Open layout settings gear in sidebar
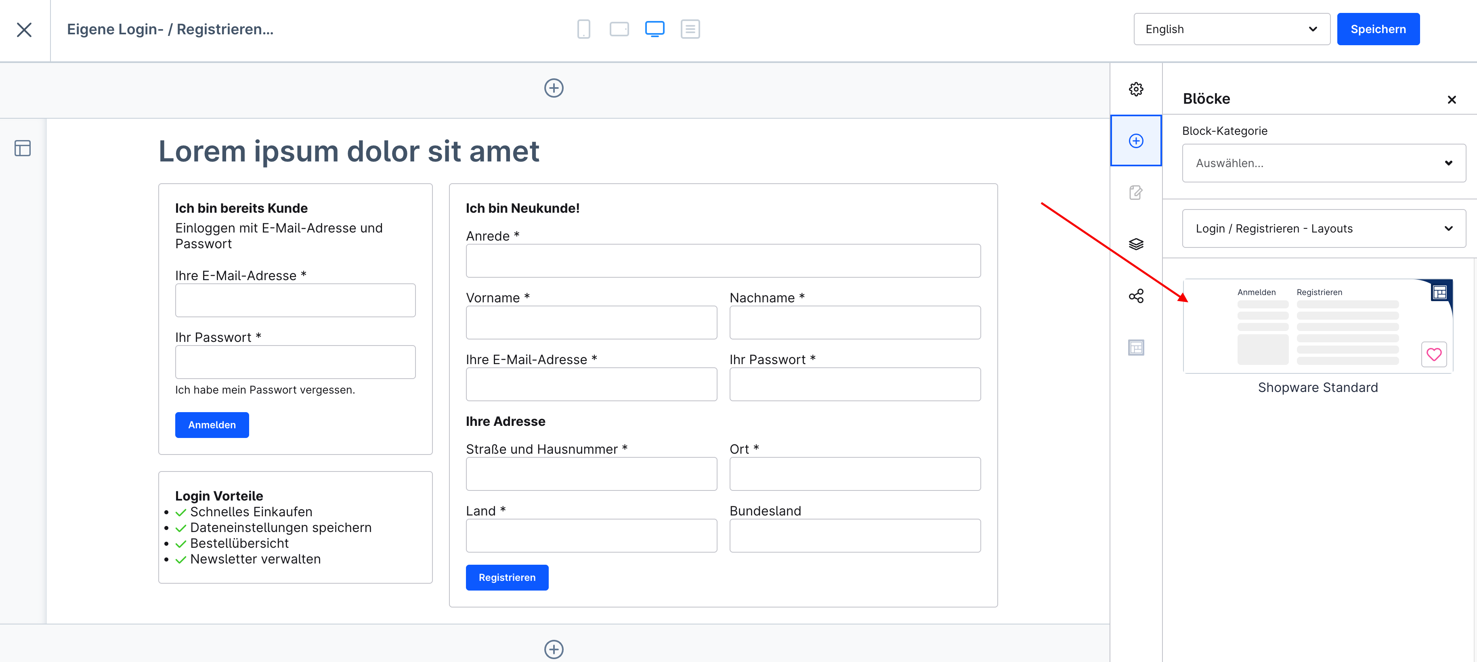Screen dimensions: 1477x662 [1136, 90]
